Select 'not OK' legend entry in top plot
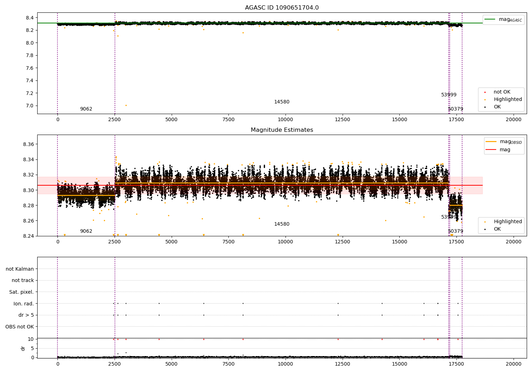 502,92
